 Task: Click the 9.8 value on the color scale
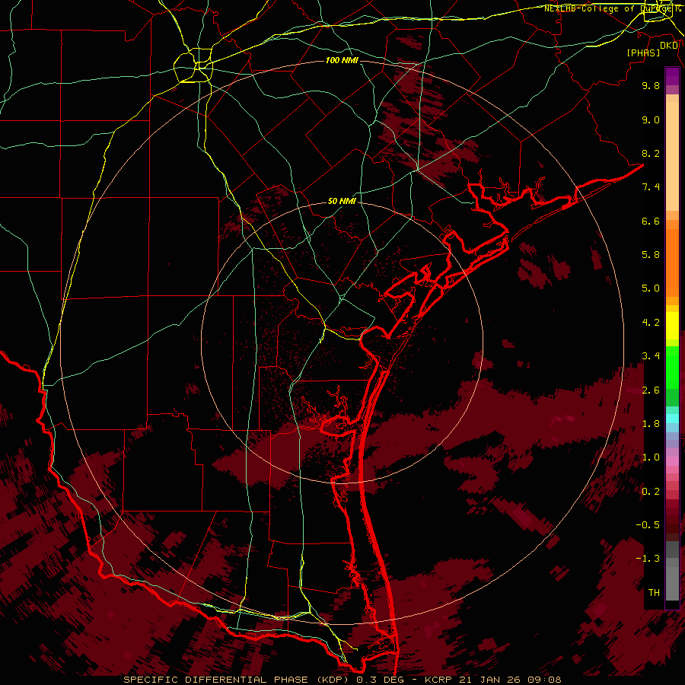click(651, 85)
